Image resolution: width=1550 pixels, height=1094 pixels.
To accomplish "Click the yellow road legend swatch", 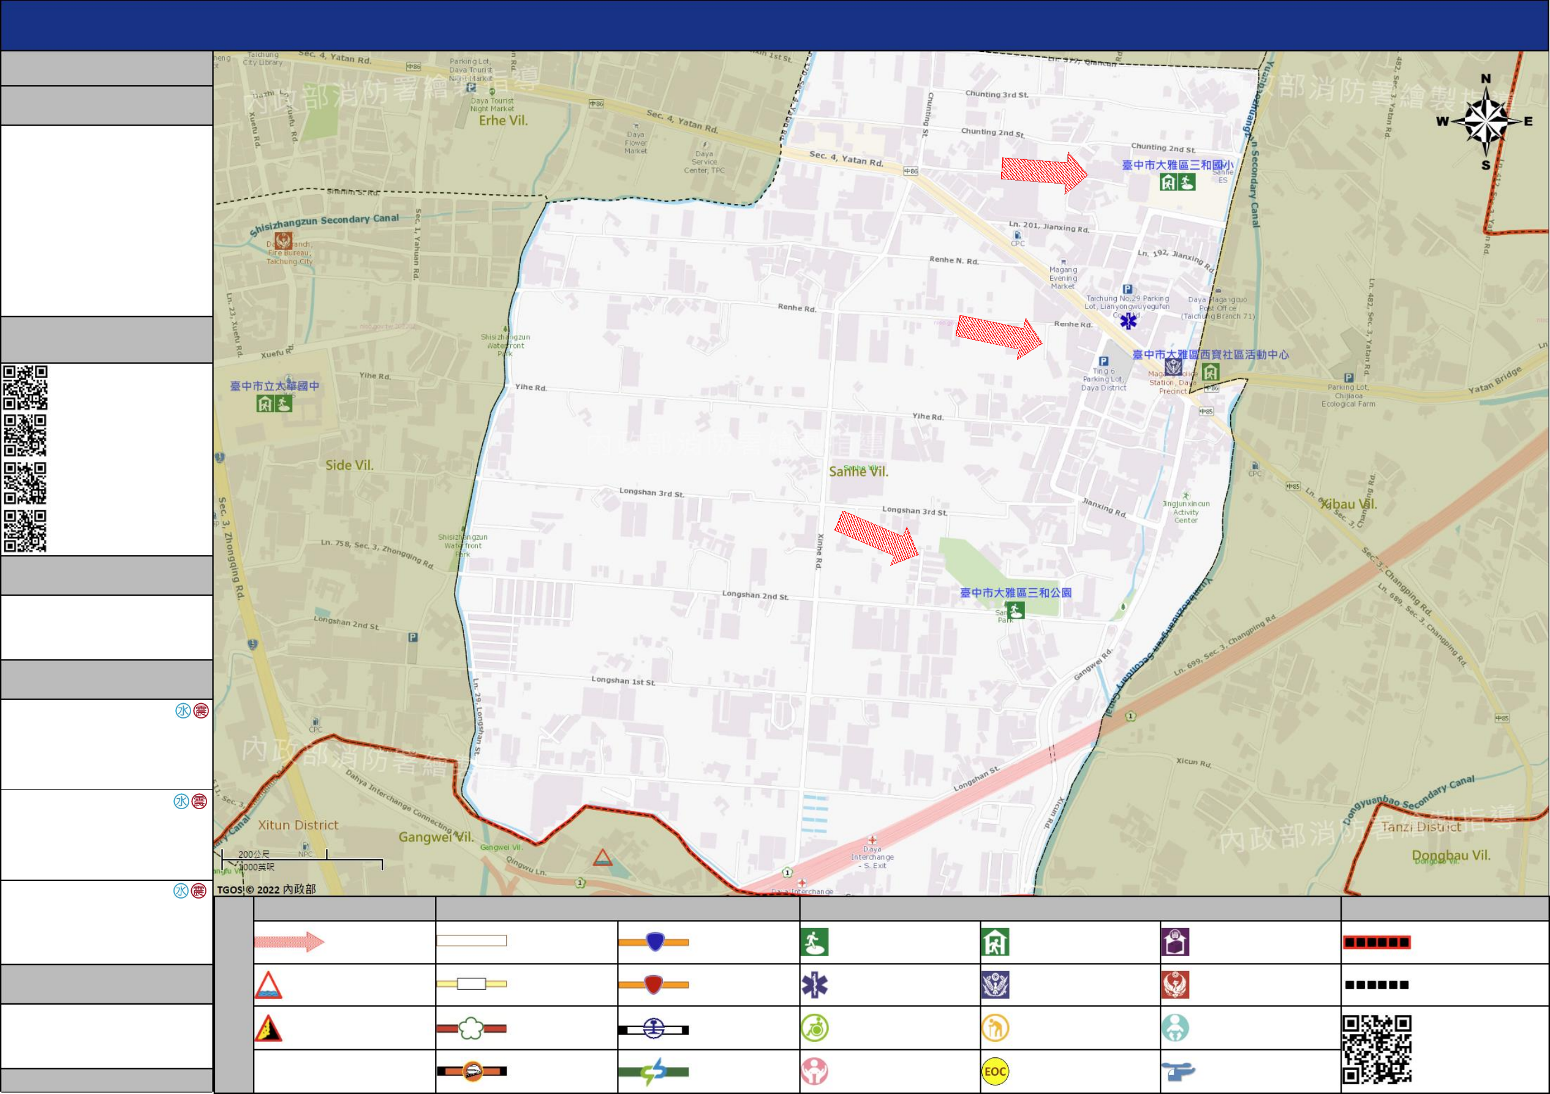I will point(471,984).
